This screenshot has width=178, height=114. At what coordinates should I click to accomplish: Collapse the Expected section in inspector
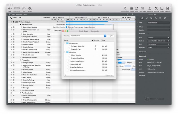[x=138, y=56]
